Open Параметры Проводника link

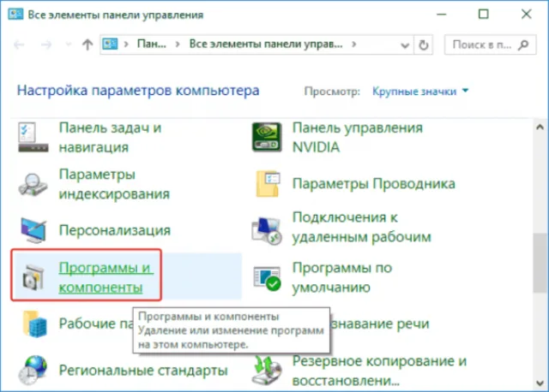coord(374,184)
